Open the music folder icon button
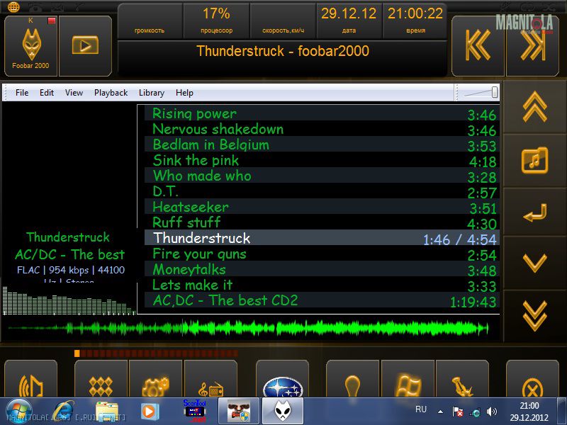The image size is (567, 425). coord(535,160)
